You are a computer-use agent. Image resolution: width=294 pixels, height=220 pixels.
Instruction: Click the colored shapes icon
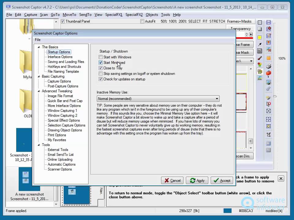point(260,65)
